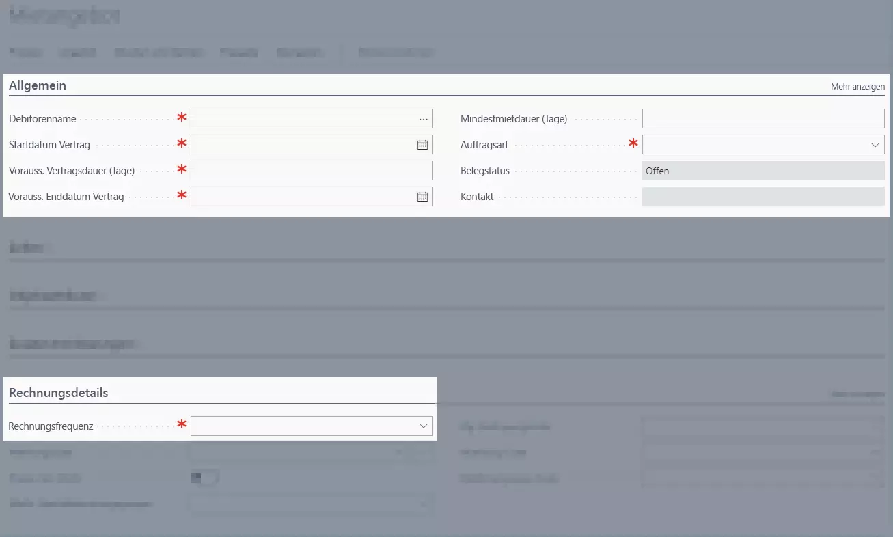This screenshot has width=893, height=537.
Task: Click the Rechnungsfrequenz label
Action: tap(51, 426)
